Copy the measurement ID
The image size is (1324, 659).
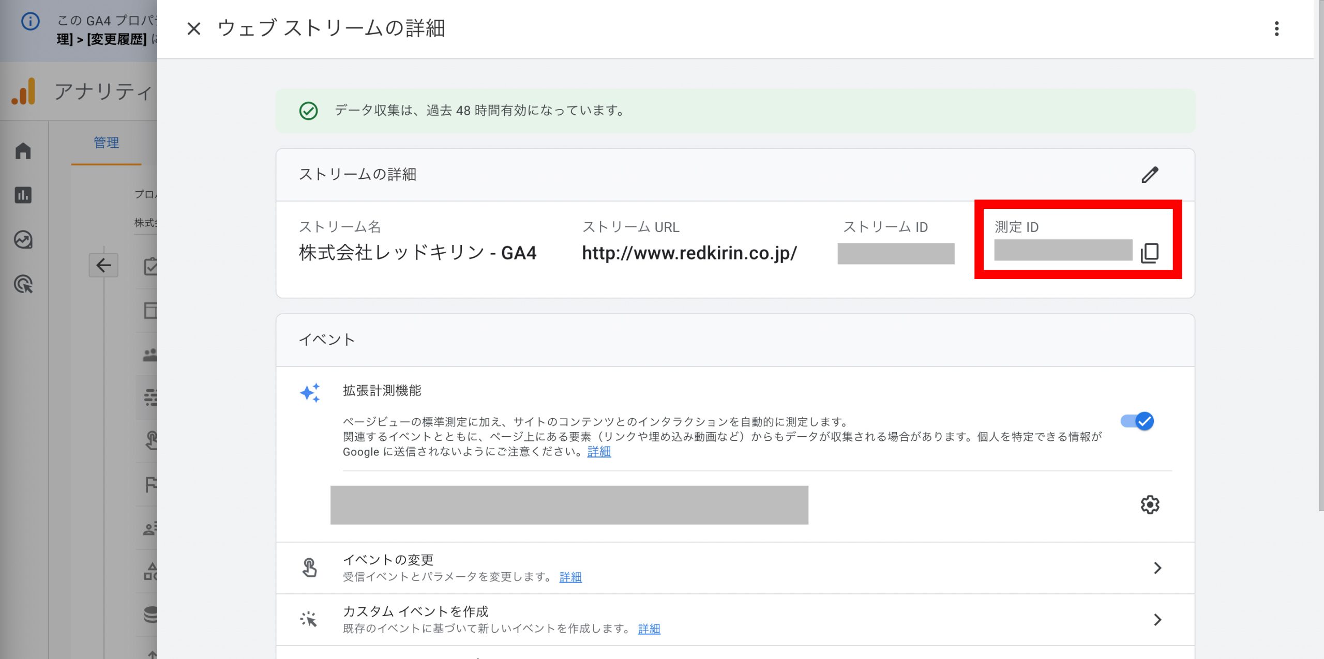coord(1149,253)
